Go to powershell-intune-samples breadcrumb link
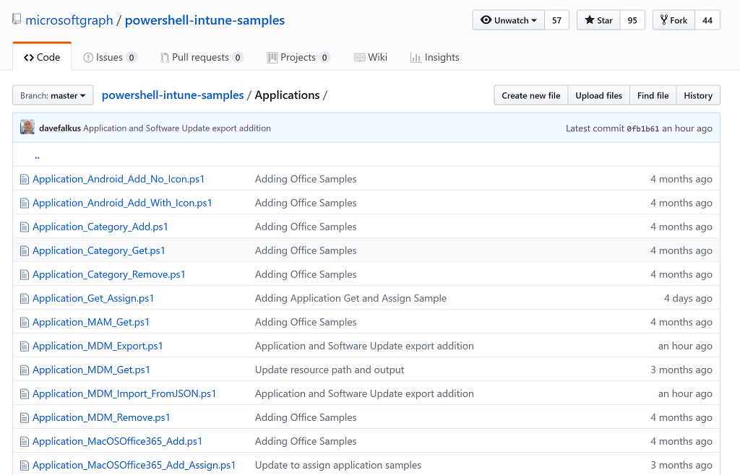Image resolution: width=740 pixels, height=475 pixels. pos(173,95)
